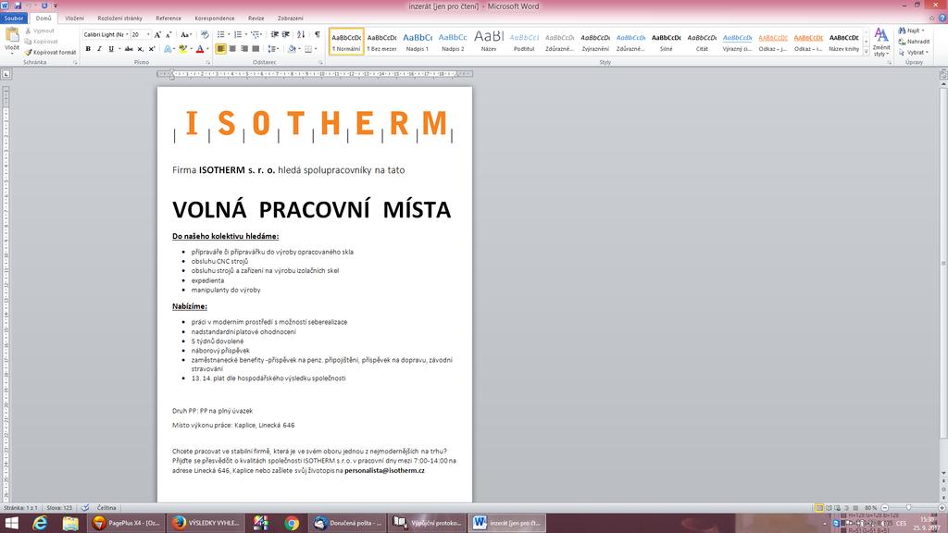Toggle right text alignment
The width and height of the screenshot is (948, 533).
pos(244,49)
